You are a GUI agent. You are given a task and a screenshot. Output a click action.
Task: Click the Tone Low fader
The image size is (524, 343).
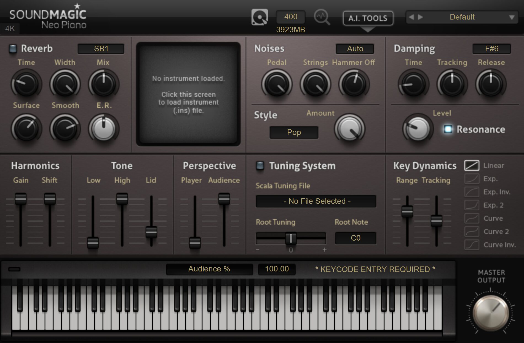[x=93, y=243]
